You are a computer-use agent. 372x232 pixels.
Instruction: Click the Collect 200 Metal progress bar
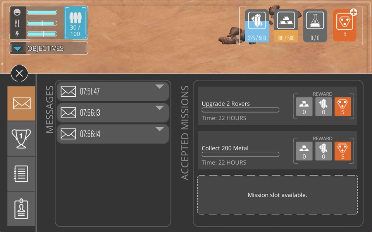point(240,155)
